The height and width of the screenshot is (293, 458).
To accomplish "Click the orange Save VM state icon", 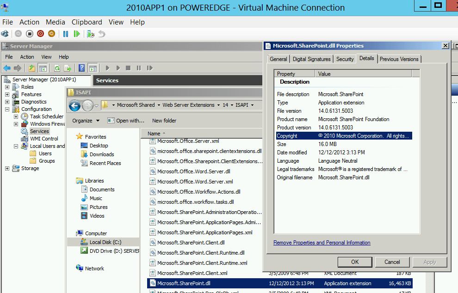I will click(51, 34).
